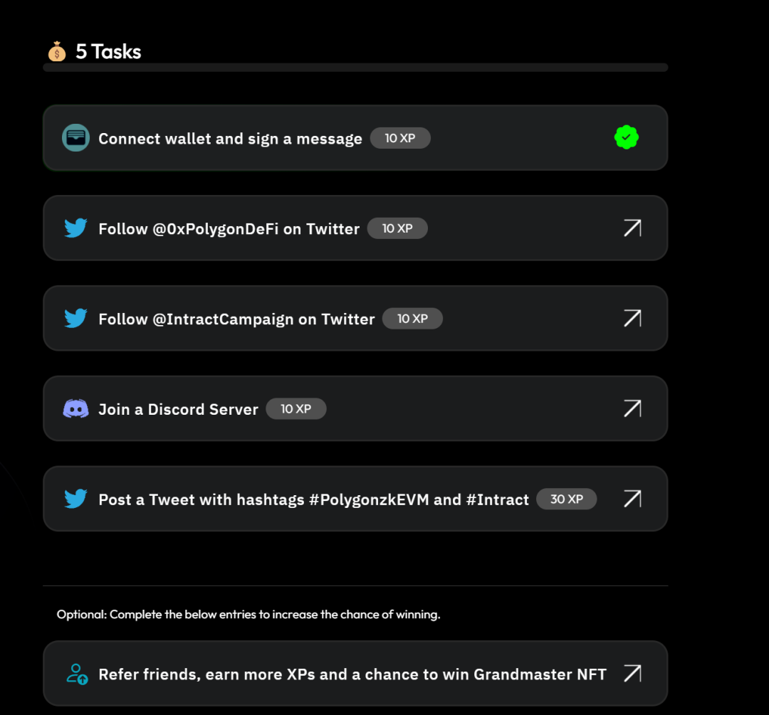Image resolution: width=769 pixels, height=715 pixels.
Task: Click 10 XP badge on Discord task
Action: 296,409
